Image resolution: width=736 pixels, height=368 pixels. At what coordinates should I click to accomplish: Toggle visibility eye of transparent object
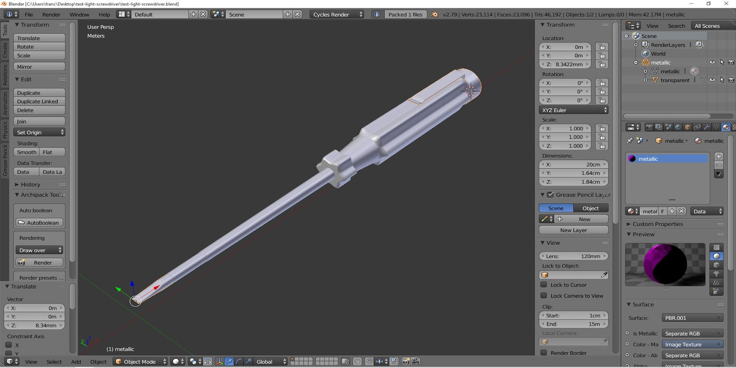coord(712,80)
